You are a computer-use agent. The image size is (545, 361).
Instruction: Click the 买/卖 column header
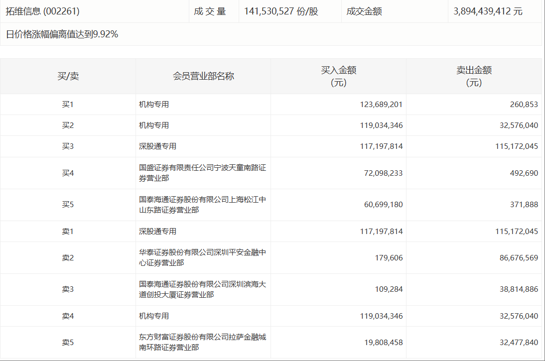point(68,76)
